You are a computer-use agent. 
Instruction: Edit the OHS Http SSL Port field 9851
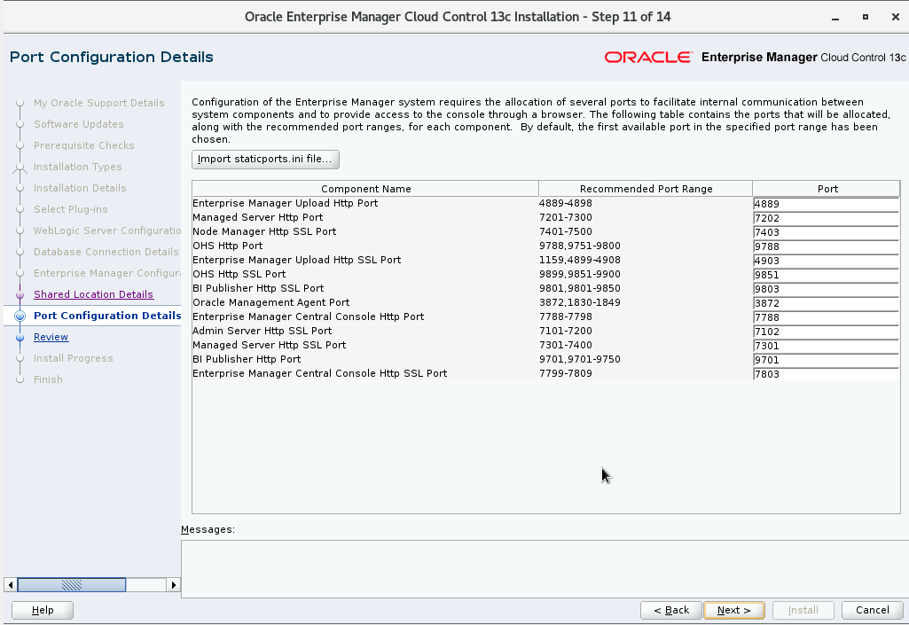[x=827, y=275]
